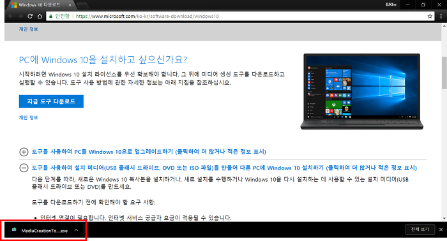447x241 pixels.
Task: Click the MediaCreationTool file icon in downloads bar
Action: pos(14,230)
